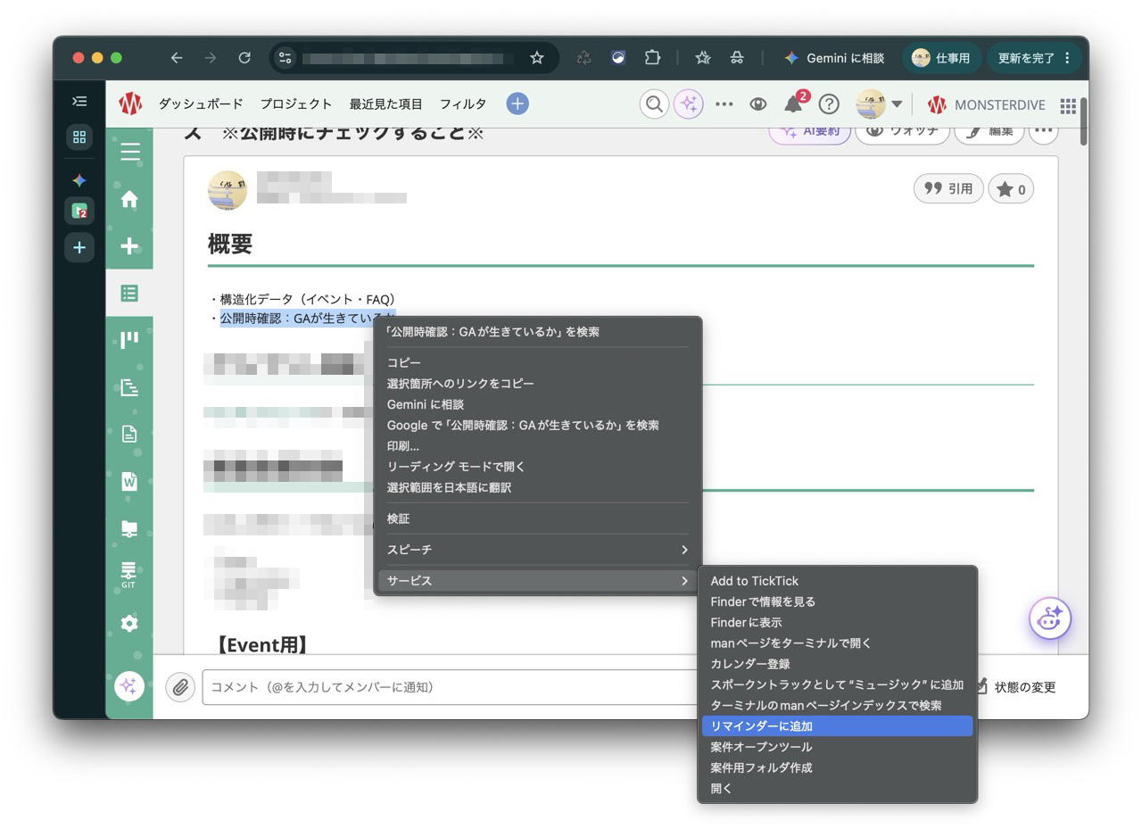The image size is (1142, 829).
Task: Choose 検証 in the context menu
Action: (x=538, y=518)
